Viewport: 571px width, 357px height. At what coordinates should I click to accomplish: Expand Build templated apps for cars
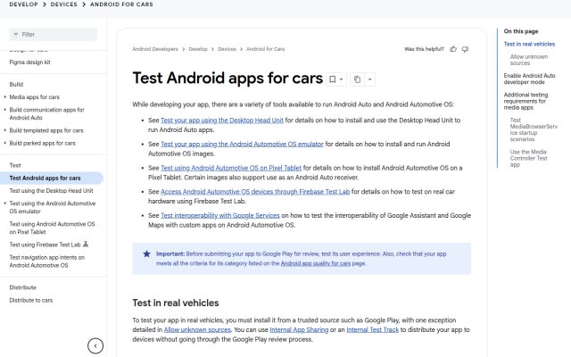(x=5, y=130)
